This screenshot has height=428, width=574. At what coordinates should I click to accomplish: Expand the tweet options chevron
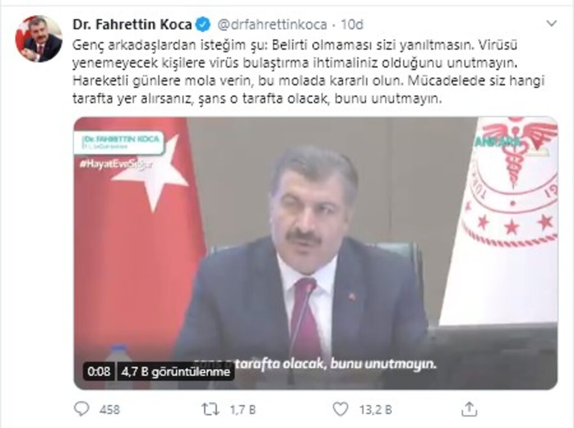(552, 24)
